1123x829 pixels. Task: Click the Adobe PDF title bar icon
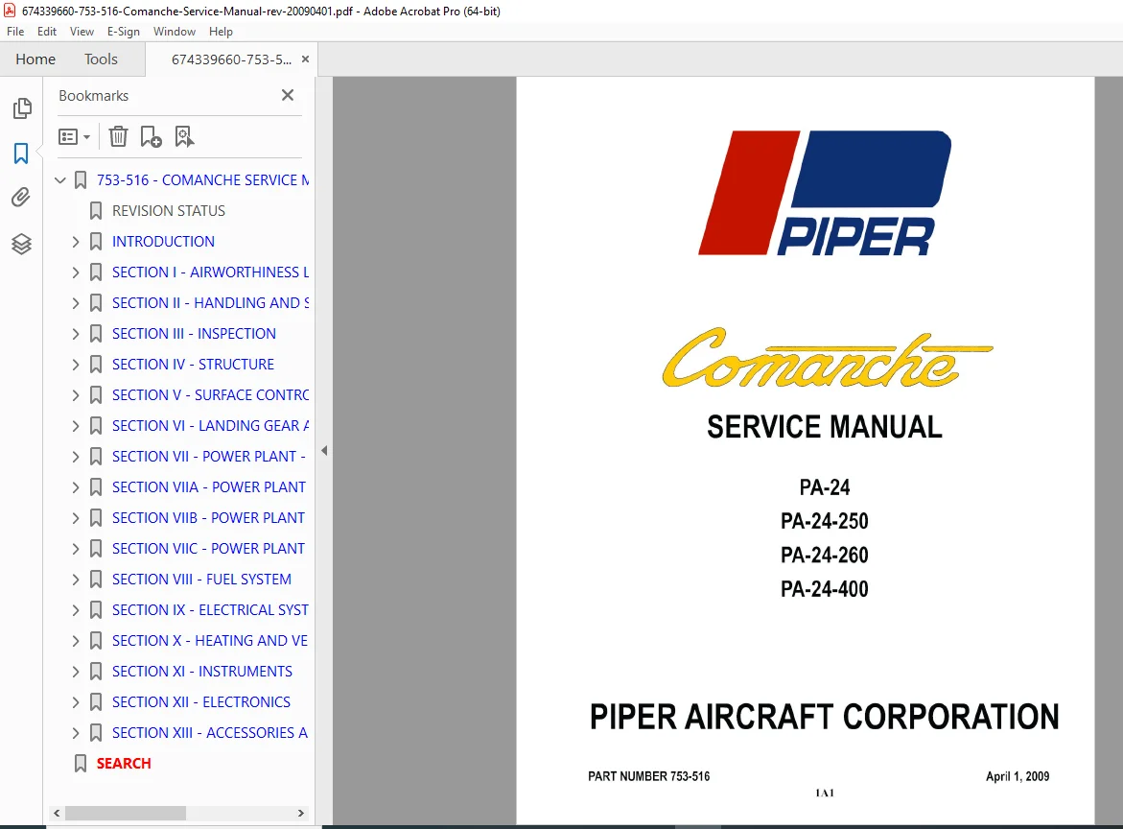tap(10, 11)
